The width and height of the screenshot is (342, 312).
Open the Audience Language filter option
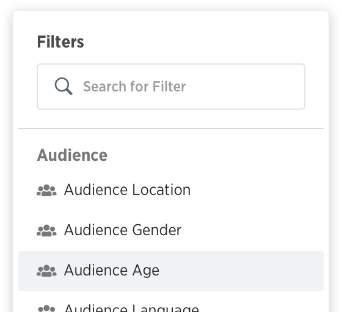171,306
